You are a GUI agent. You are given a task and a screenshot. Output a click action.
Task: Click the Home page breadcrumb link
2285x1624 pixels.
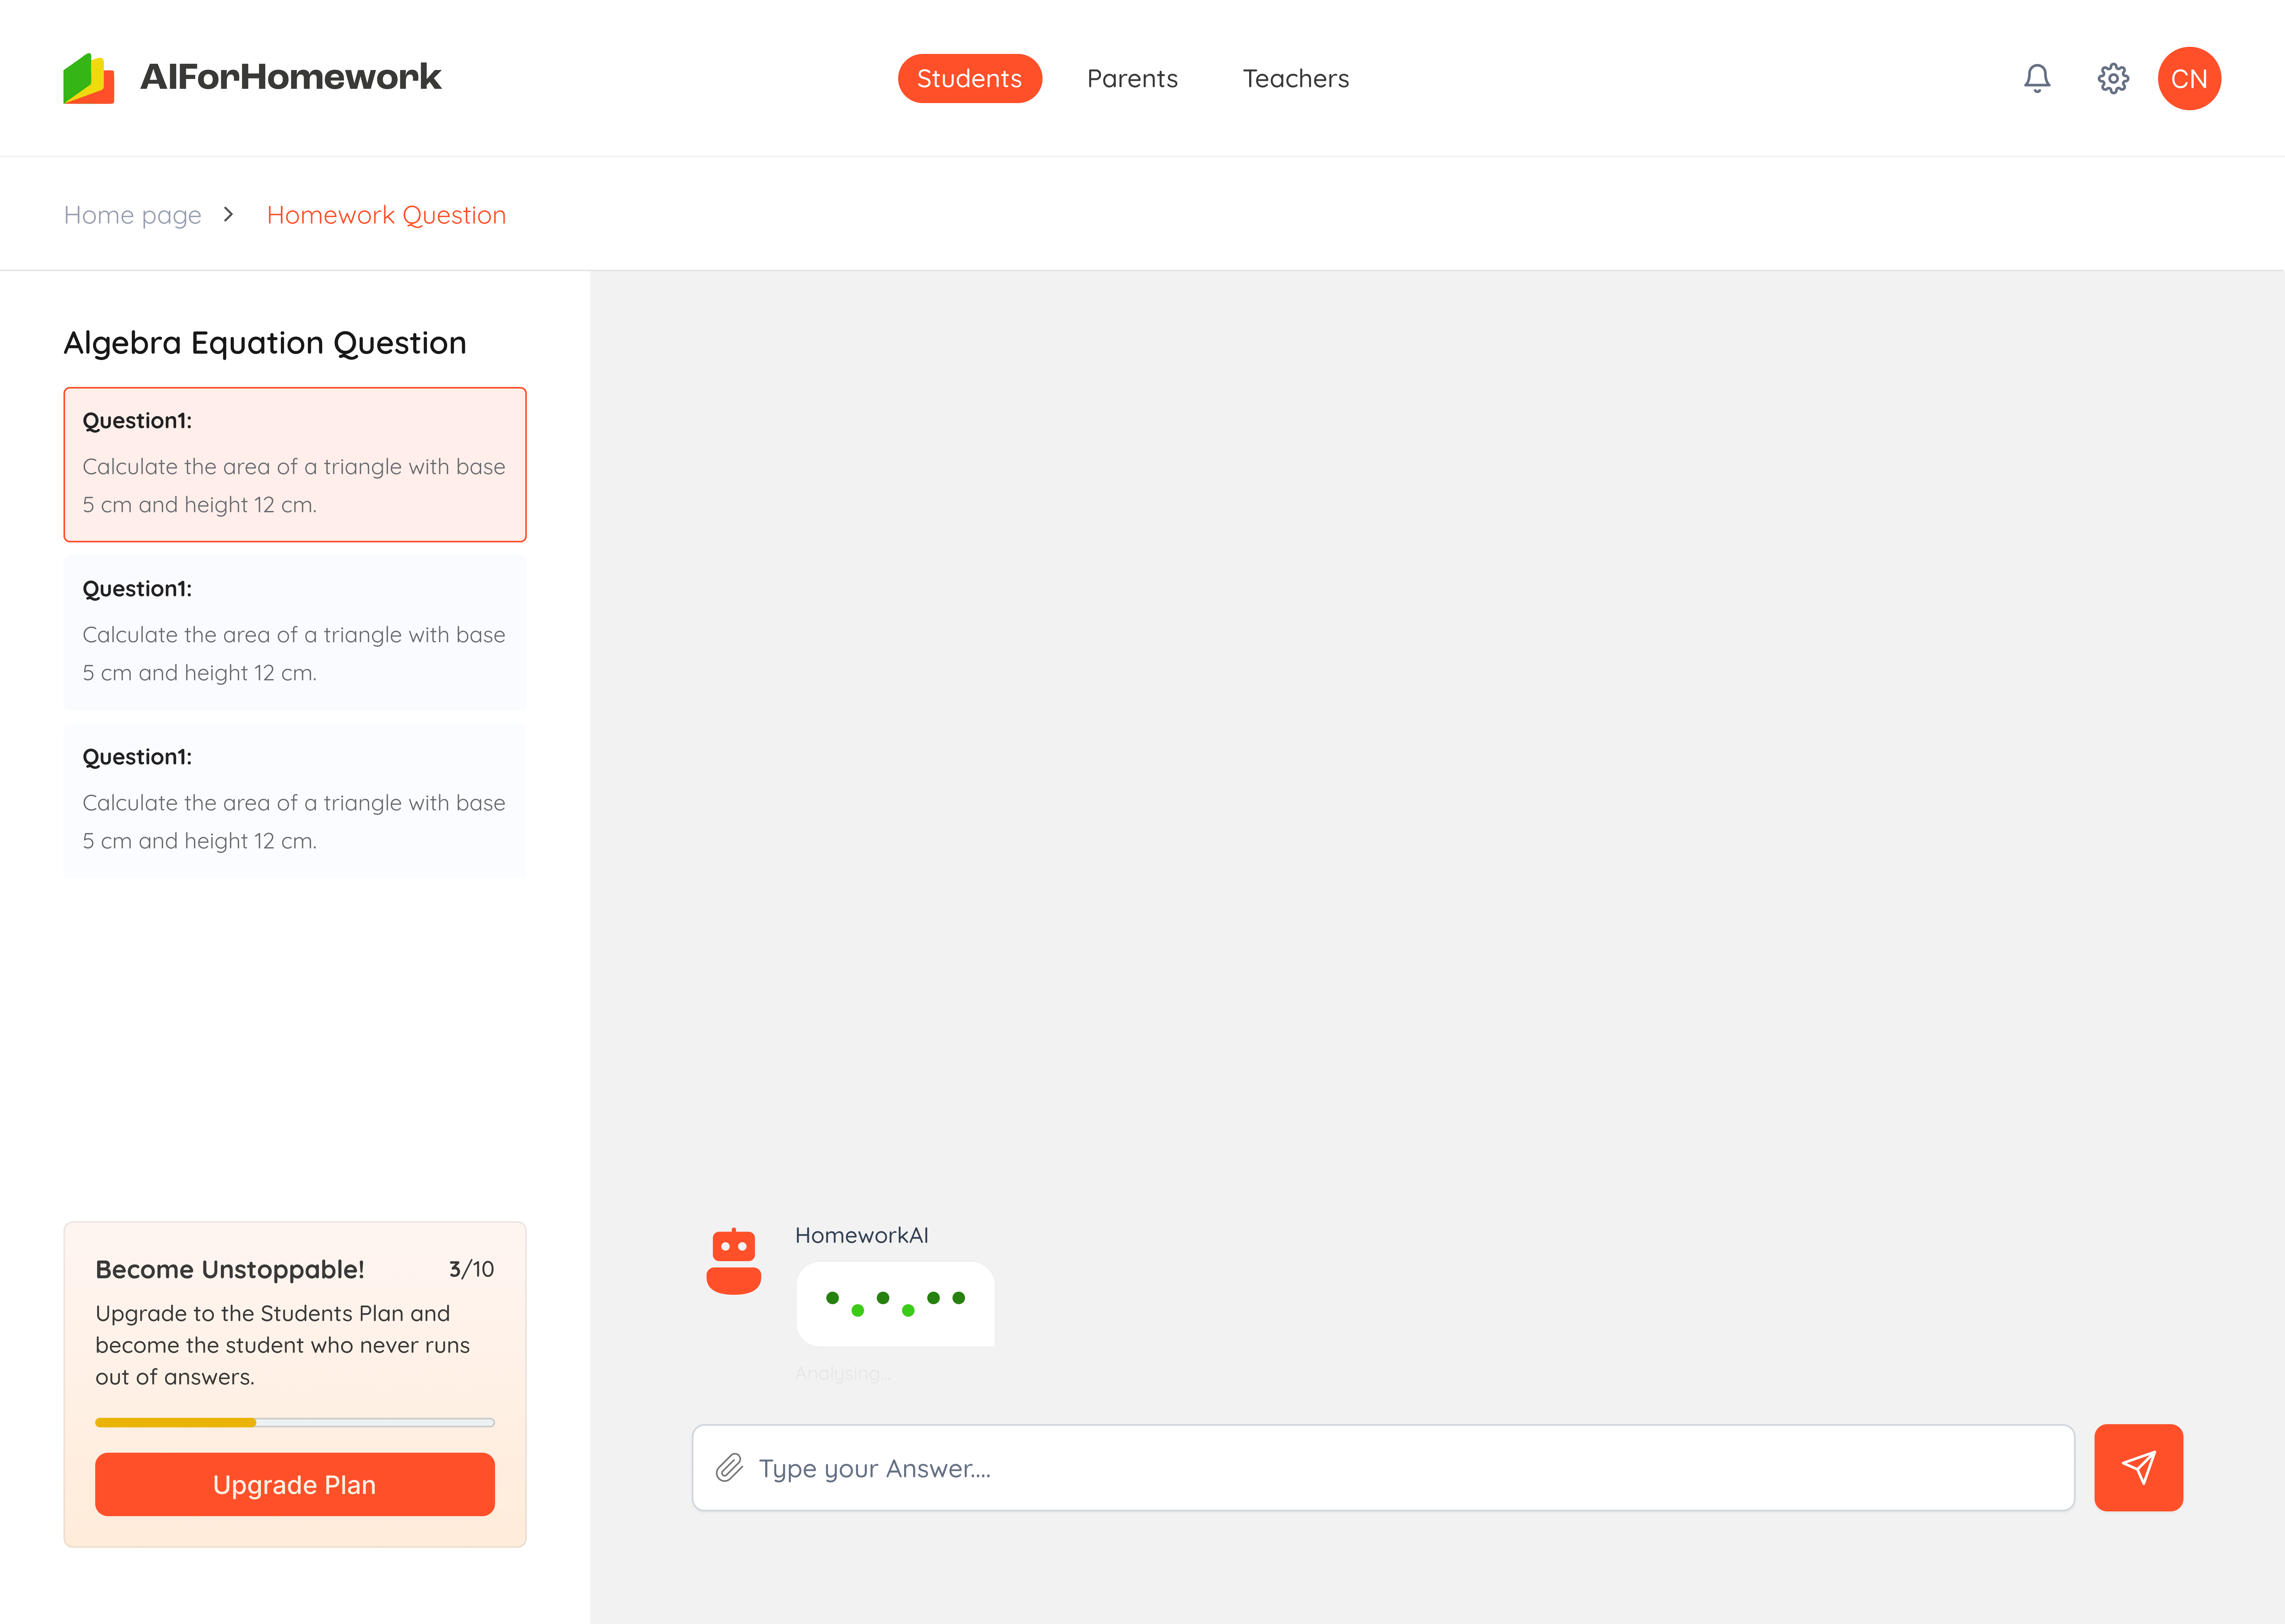coord(132,214)
